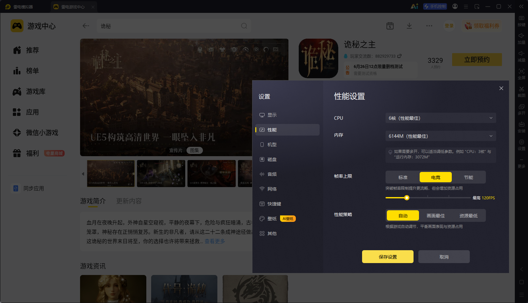
Task: Click 保存设置 to save settings
Action: tap(388, 257)
